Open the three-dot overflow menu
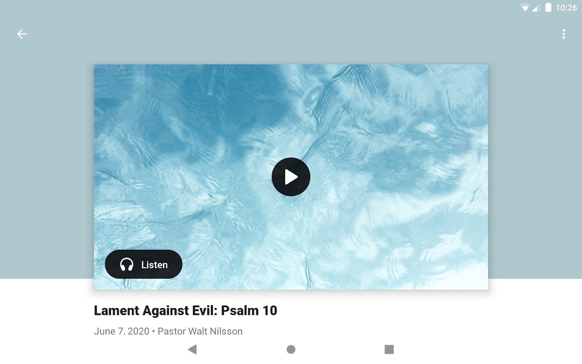The height and width of the screenshot is (364, 582). click(x=564, y=34)
